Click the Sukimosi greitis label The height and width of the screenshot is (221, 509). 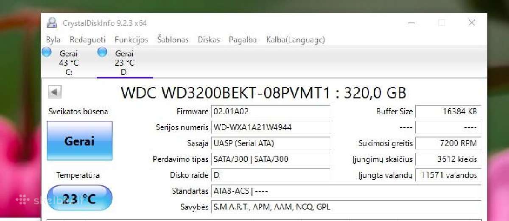pos(385,143)
